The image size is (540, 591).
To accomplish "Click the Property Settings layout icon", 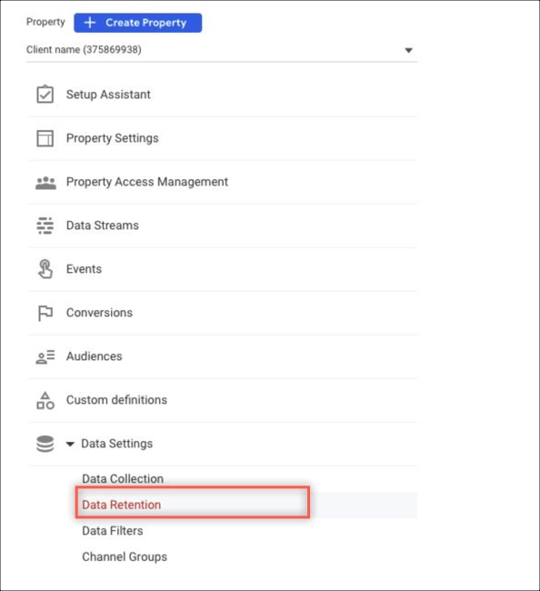I will click(x=45, y=138).
